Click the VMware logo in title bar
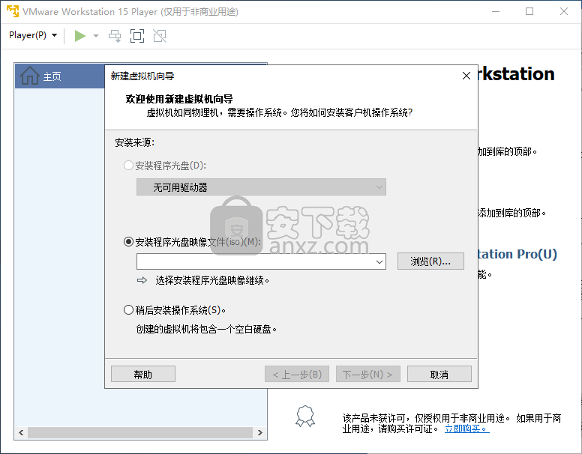Viewport: 582px width, 454px height. (x=11, y=11)
